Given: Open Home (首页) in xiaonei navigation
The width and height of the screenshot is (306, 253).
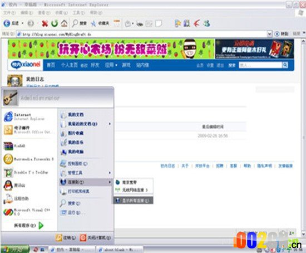Looking at the screenshot, I should (51, 65).
